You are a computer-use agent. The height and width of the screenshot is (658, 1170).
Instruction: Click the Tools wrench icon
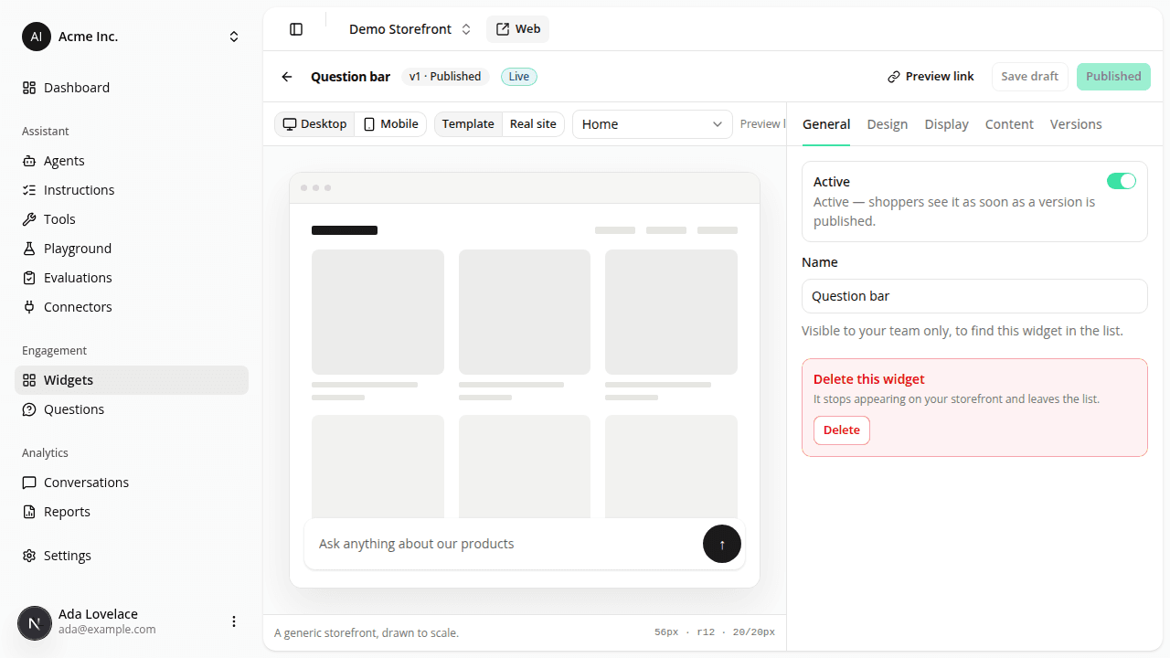[x=29, y=219]
